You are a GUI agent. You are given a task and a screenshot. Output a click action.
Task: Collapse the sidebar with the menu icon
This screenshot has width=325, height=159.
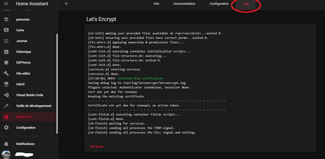click(x=6, y=4)
